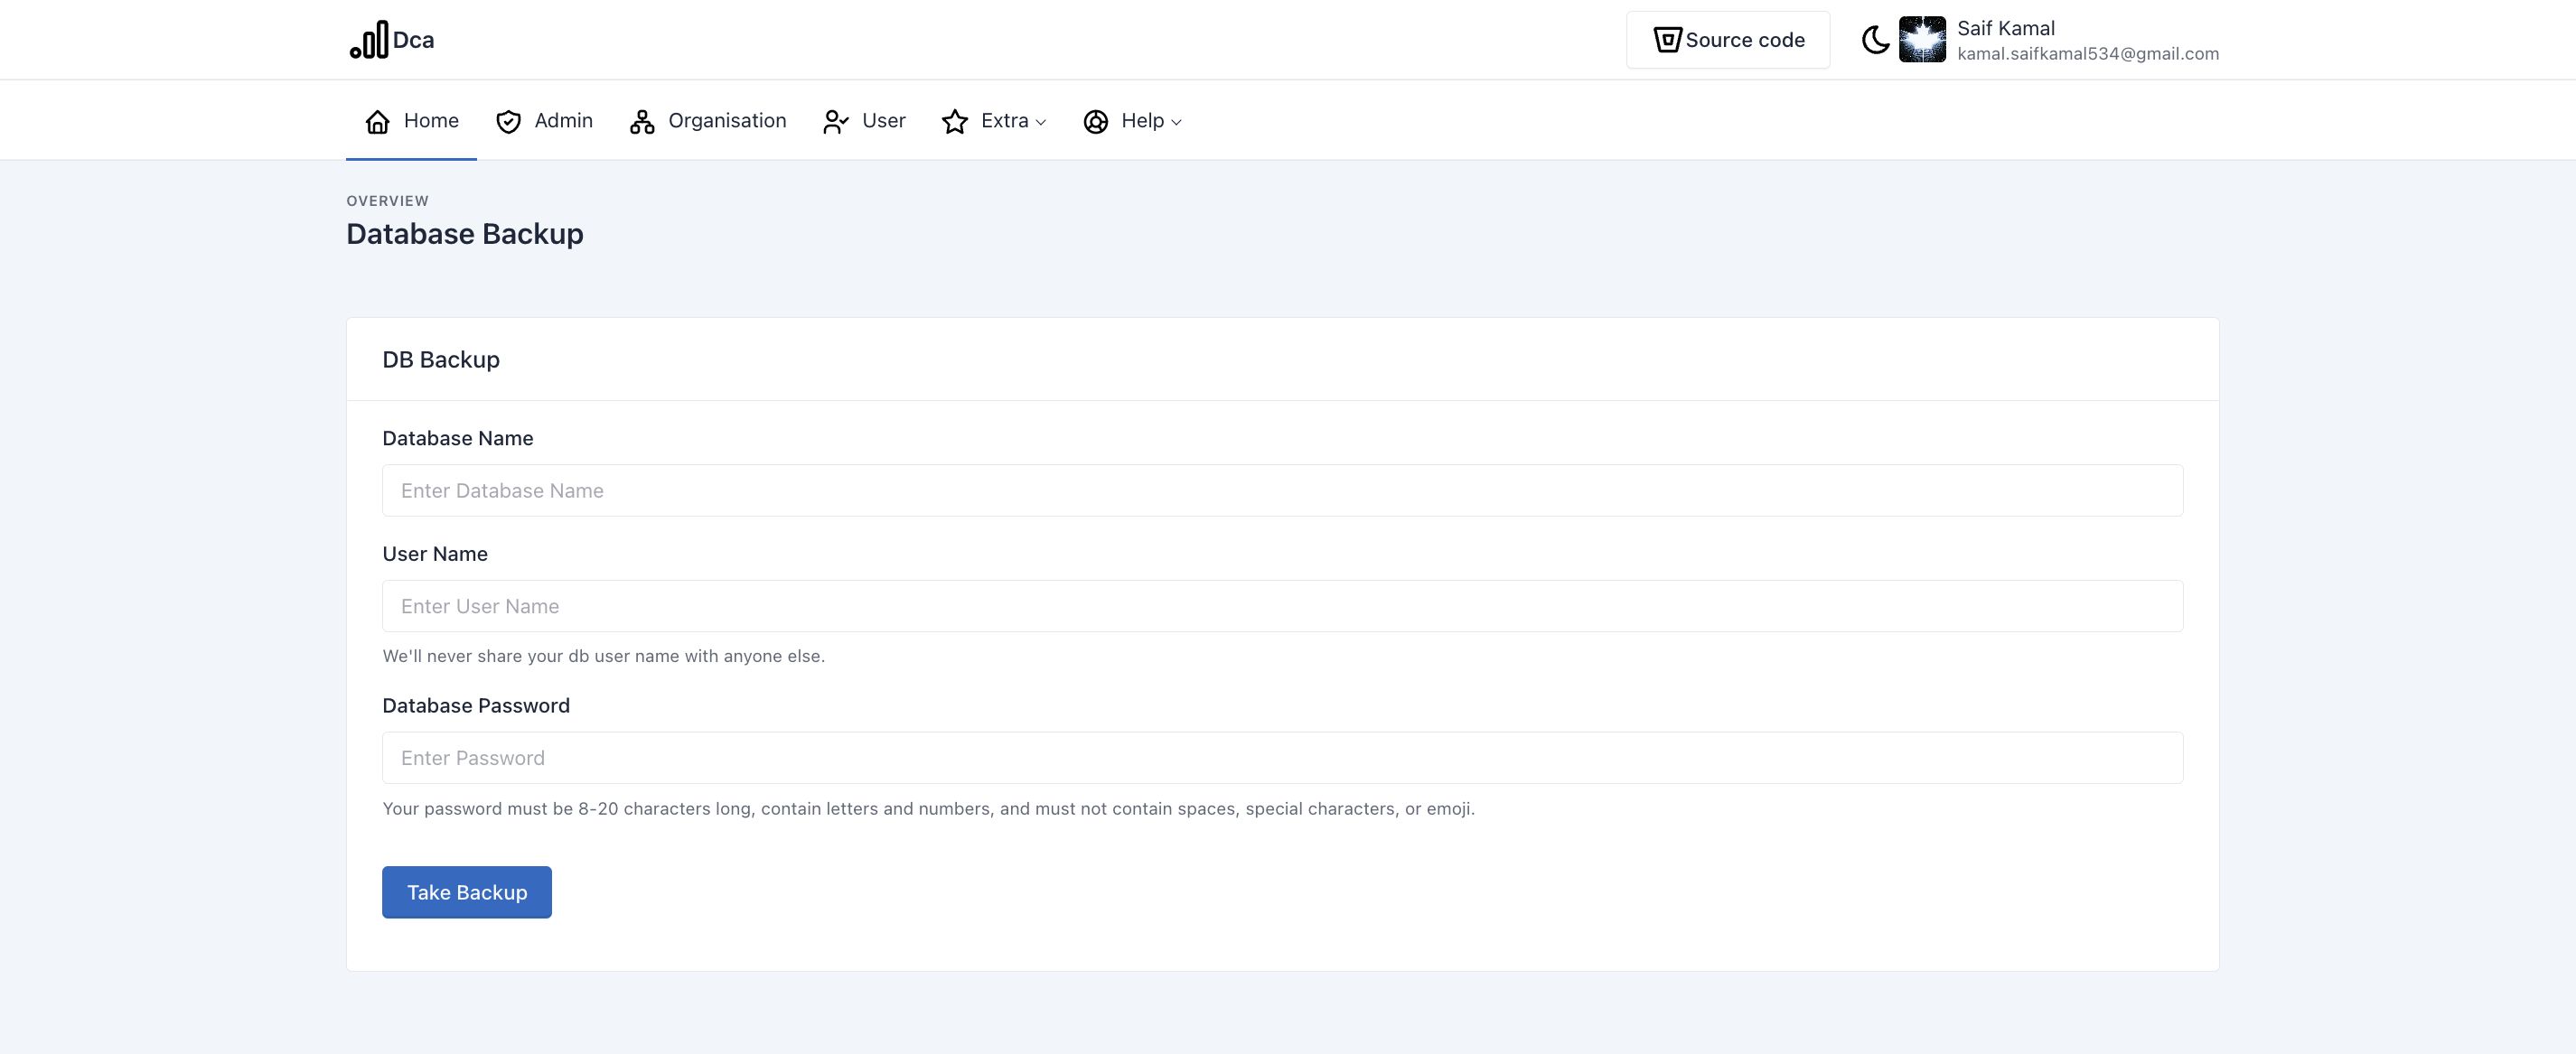2576x1054 pixels.
Task: Expand the Extra dropdown menu
Action: coord(994,121)
